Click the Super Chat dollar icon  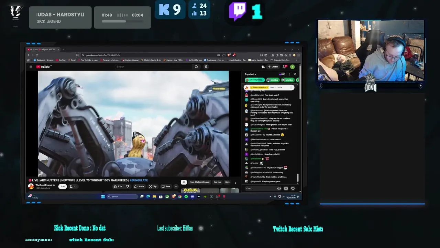[286, 188]
